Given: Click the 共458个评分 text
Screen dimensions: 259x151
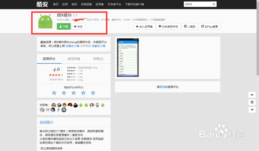Looking at the screenshot, I should (56, 80).
